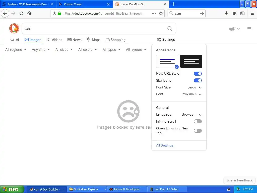Enable the Infinite Scroll switch
This screenshot has height=193, width=257.
pyautogui.click(x=198, y=121)
